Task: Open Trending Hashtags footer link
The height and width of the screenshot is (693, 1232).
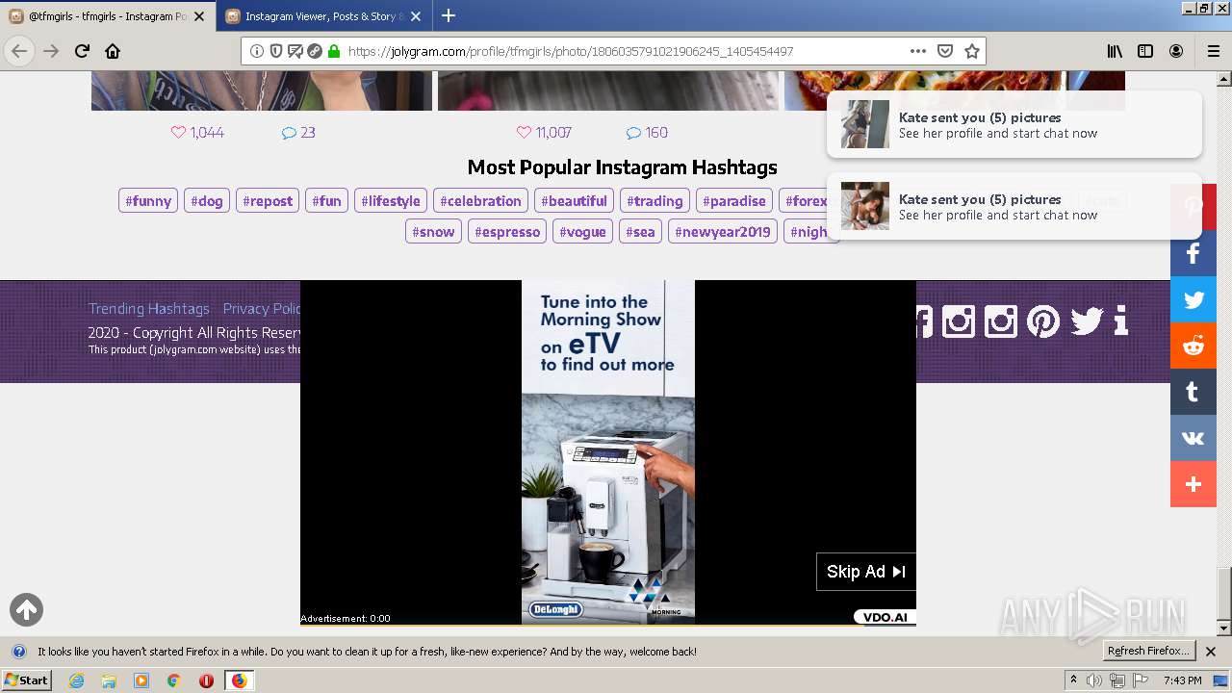Action: pyautogui.click(x=149, y=309)
